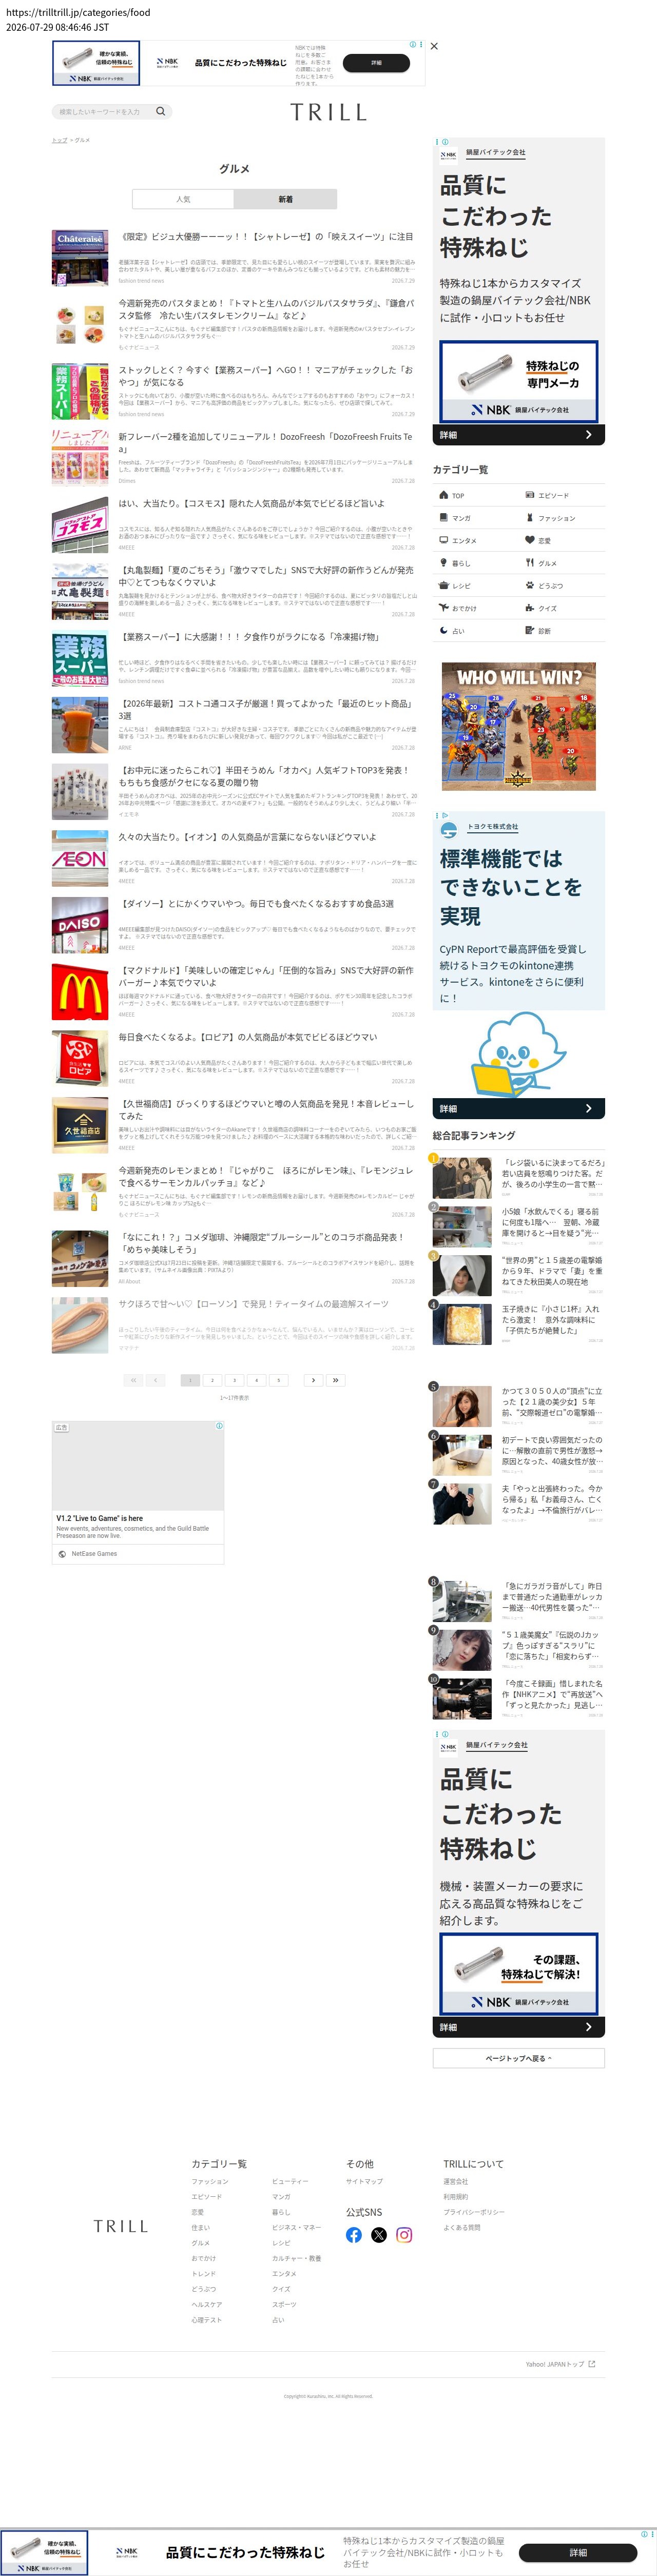Open footer 利用規約 link

[455, 2196]
